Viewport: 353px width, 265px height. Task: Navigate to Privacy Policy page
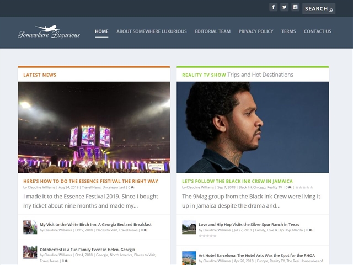pos(256,31)
